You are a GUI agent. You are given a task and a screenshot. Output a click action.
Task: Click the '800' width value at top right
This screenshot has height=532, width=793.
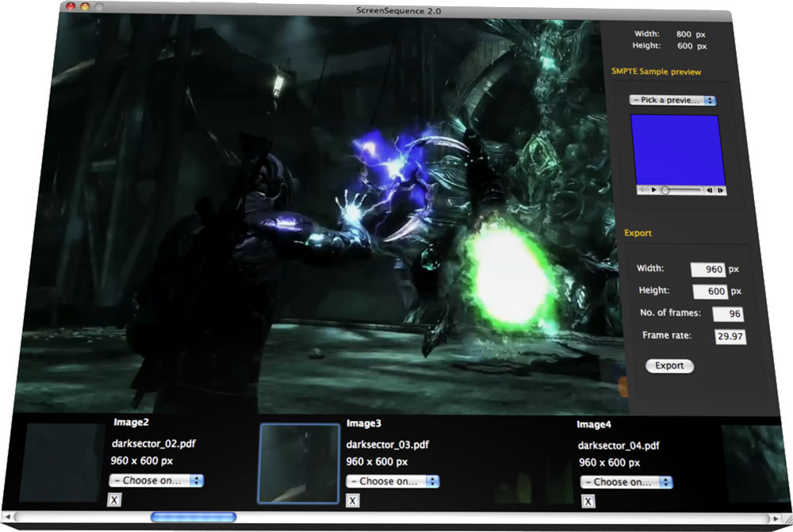pos(684,34)
